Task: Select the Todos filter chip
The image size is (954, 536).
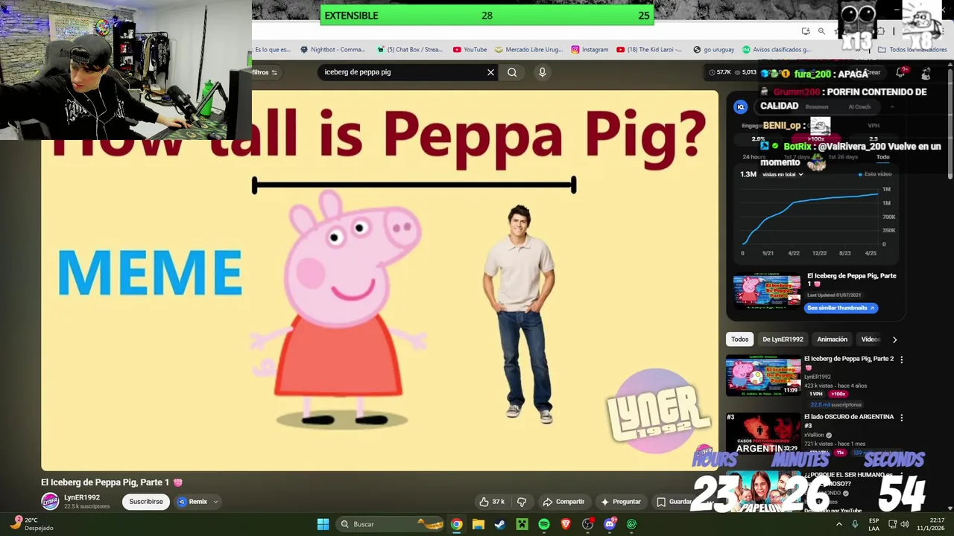Action: pyautogui.click(x=739, y=339)
